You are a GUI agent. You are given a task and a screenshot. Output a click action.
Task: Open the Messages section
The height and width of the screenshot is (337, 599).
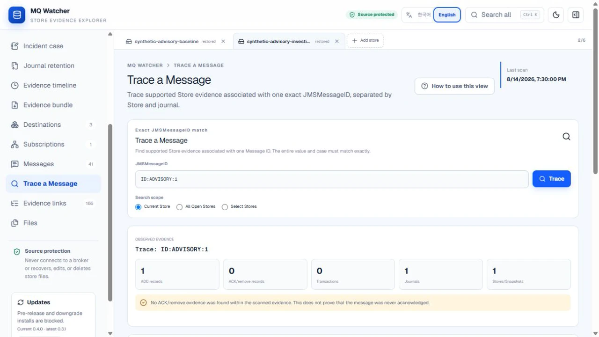click(53, 164)
